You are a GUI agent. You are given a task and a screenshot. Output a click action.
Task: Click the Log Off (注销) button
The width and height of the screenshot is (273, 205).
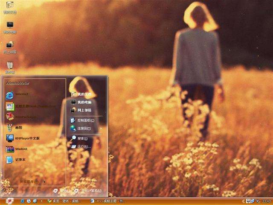[61, 190]
